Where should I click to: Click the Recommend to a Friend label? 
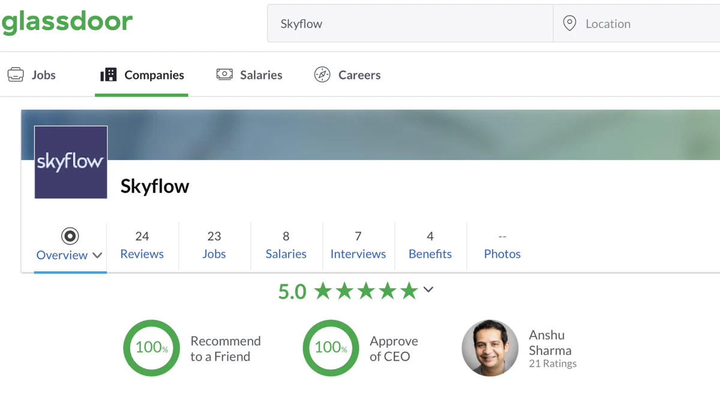226,349
